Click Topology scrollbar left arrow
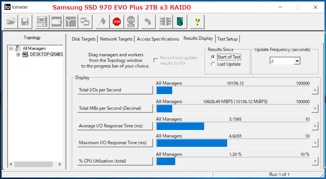 pos(11,164)
